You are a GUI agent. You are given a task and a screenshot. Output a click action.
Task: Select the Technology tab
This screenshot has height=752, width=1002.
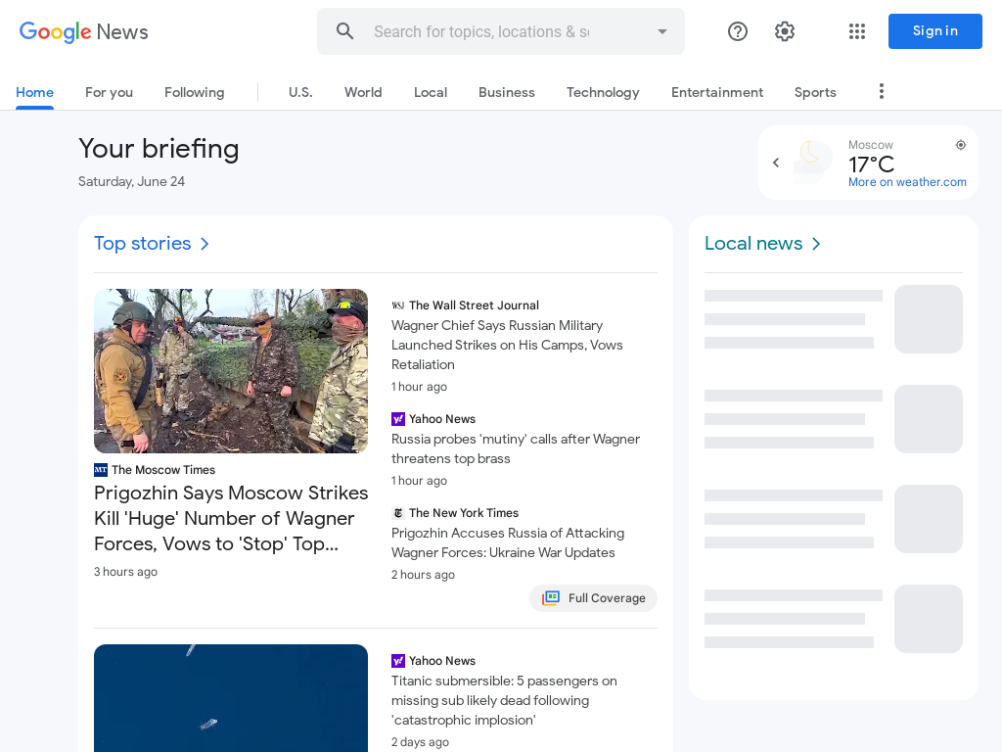(x=603, y=92)
